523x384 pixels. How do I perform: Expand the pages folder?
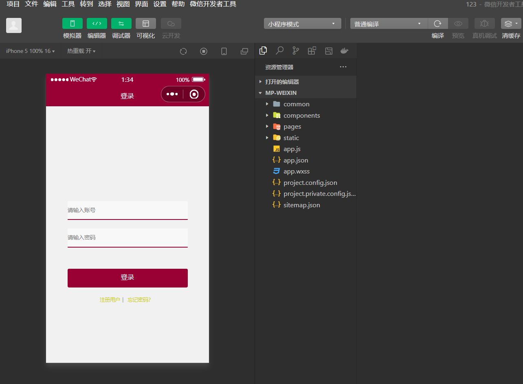pos(292,127)
